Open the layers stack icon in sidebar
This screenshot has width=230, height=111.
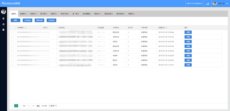(x=3, y=24)
